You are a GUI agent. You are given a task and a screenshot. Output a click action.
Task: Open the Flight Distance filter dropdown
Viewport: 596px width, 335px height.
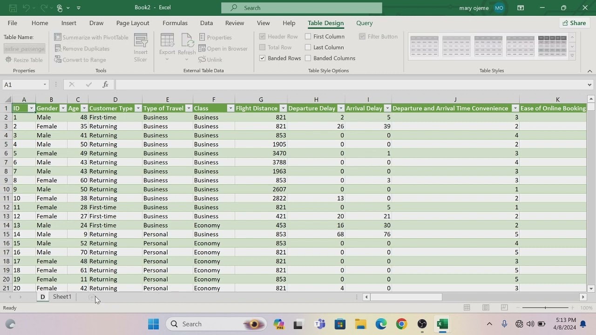[283, 108]
